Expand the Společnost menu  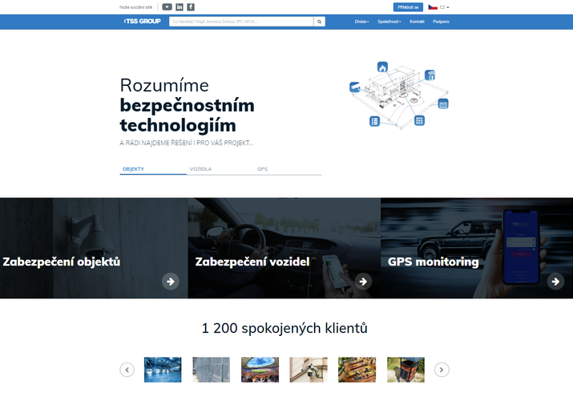[x=389, y=22]
